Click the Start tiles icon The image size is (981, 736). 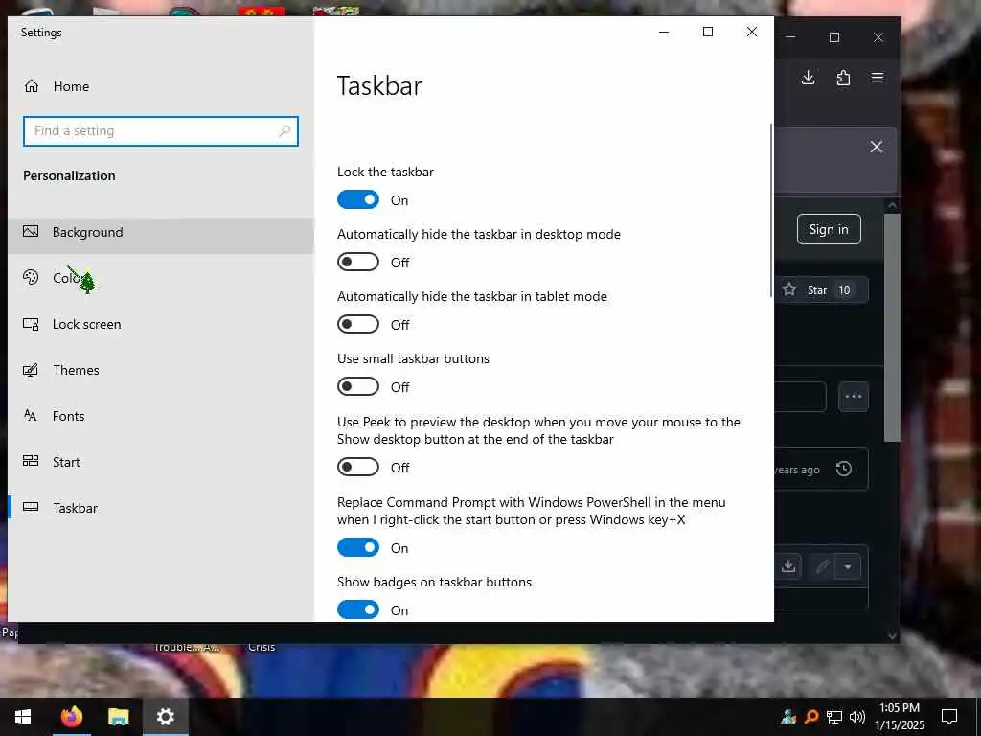pyautogui.click(x=31, y=461)
